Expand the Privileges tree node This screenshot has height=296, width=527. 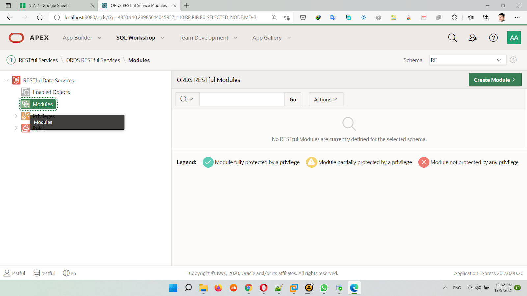(16, 116)
